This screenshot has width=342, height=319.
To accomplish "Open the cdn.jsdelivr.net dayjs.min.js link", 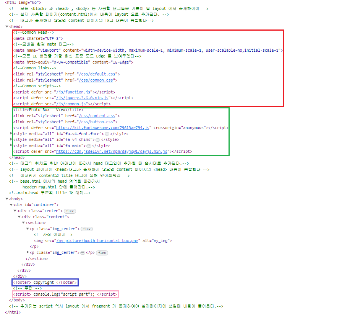I will [112, 152].
